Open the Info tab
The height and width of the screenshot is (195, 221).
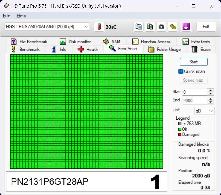[59, 49]
